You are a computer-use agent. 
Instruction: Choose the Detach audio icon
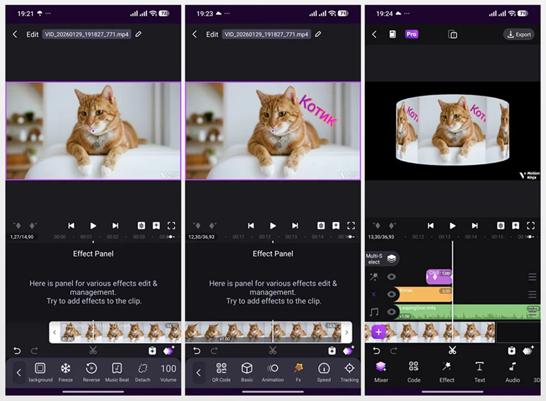click(143, 369)
